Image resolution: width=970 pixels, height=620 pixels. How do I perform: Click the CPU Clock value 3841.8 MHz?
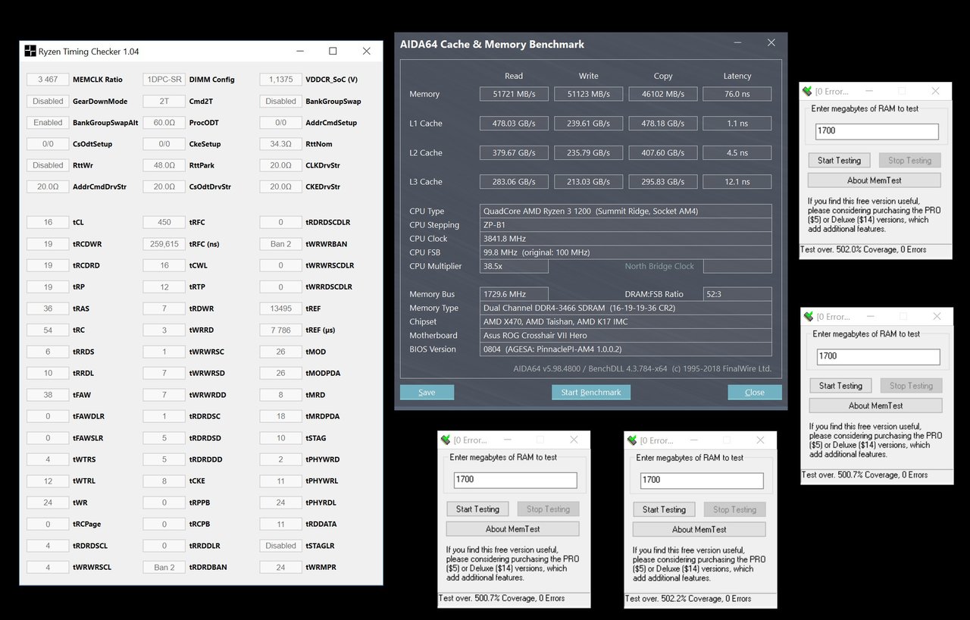(x=626, y=239)
